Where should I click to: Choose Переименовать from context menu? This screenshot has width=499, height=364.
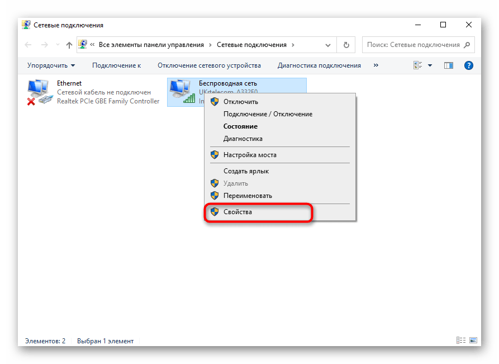tap(248, 196)
